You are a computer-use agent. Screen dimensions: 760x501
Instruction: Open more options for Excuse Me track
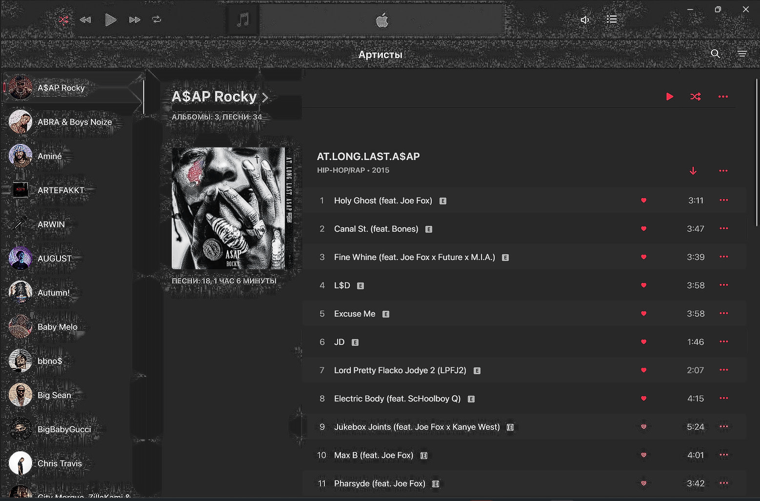point(723,313)
